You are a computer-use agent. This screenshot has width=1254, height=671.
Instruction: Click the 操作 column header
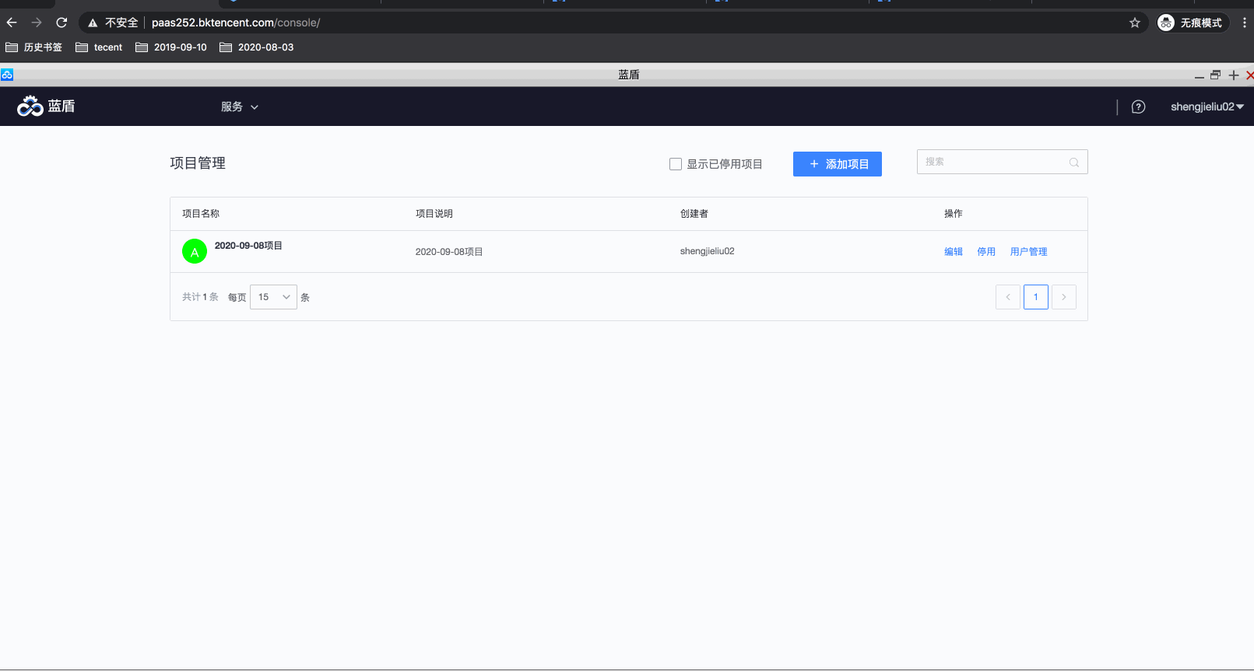pos(954,214)
